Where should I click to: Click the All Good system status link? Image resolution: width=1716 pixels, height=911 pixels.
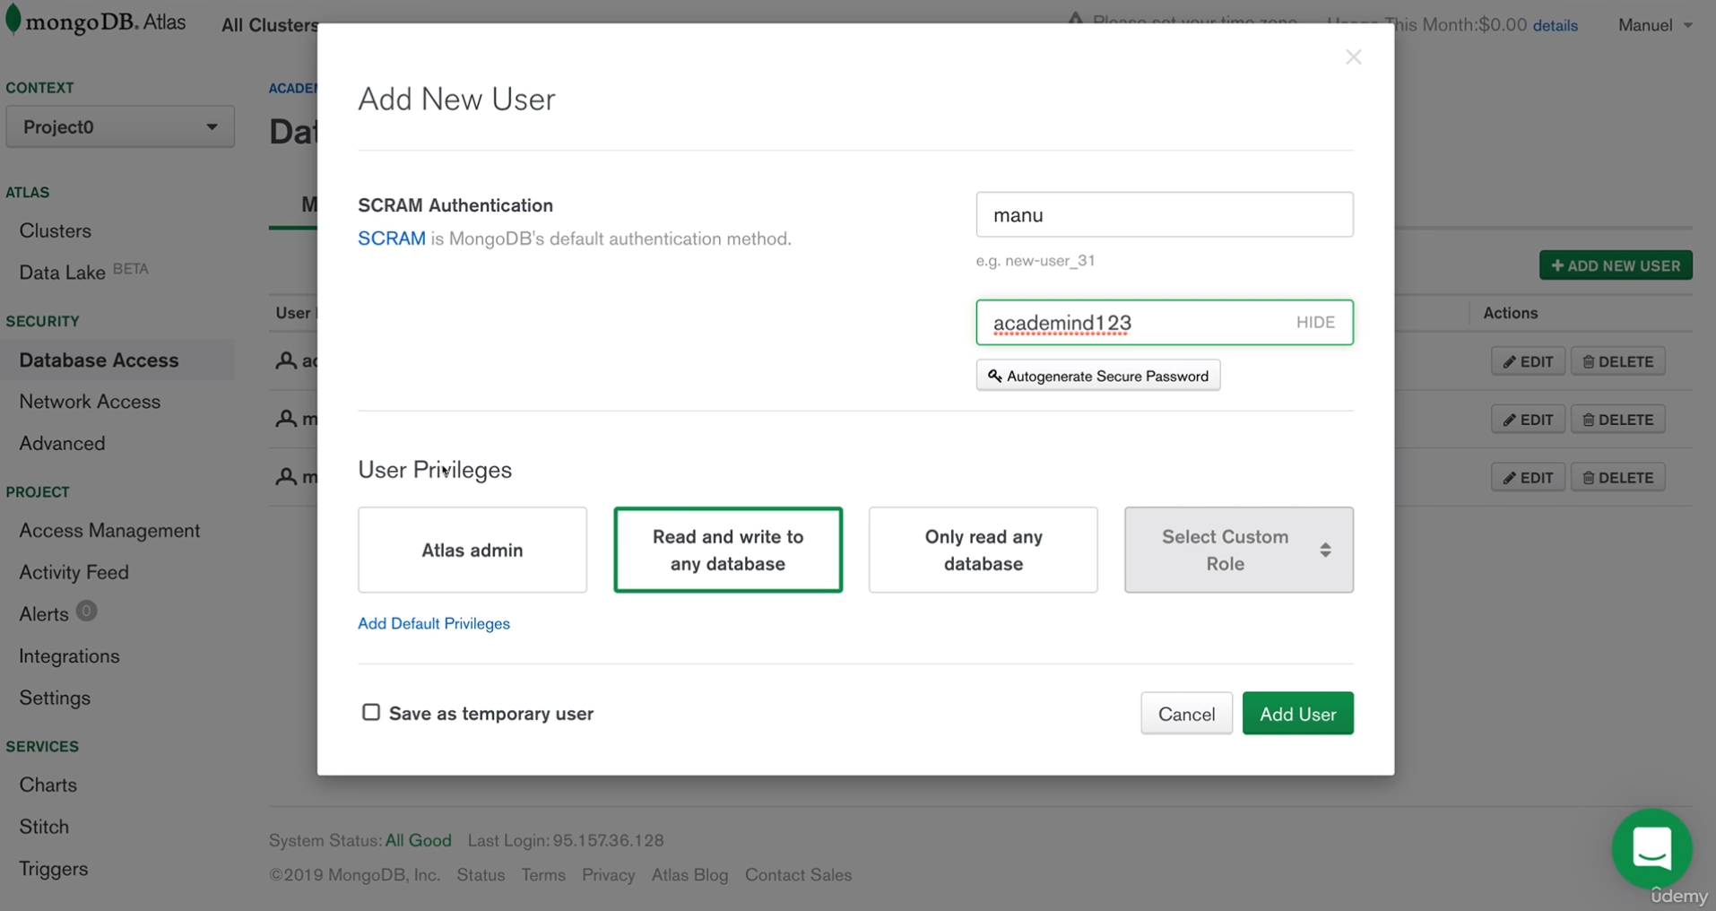pos(418,840)
